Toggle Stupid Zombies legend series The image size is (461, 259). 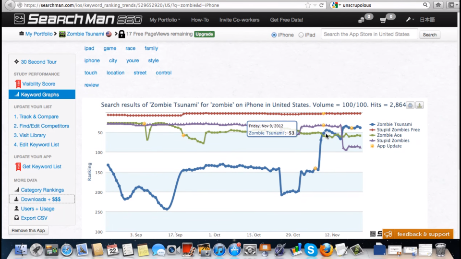393,141
